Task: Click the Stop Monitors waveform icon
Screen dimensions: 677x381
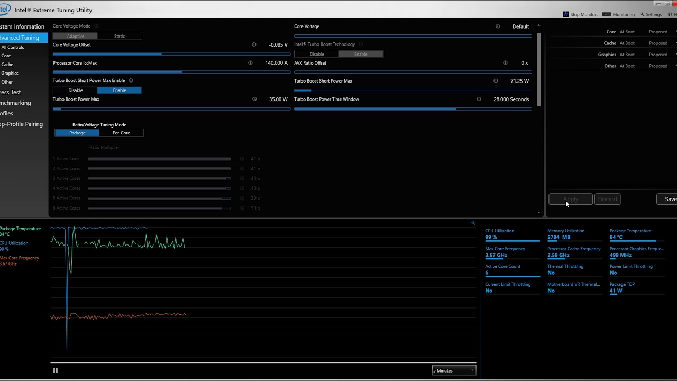Action: [566, 14]
